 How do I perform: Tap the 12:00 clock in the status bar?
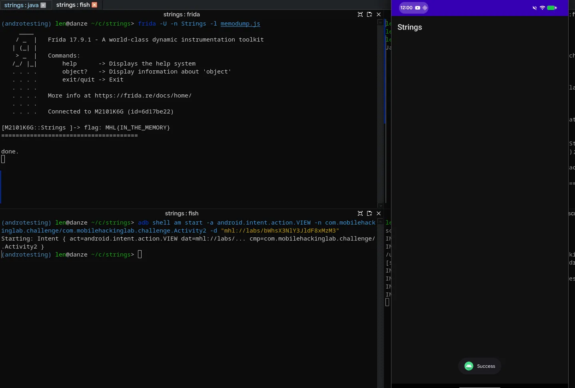coord(406,8)
